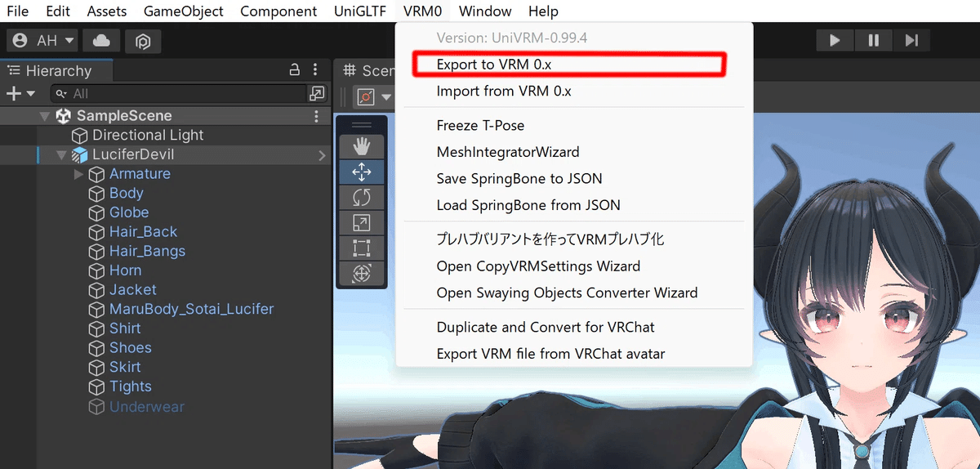Open the Assets menu
Viewport: 980px width, 469px height.
(107, 11)
